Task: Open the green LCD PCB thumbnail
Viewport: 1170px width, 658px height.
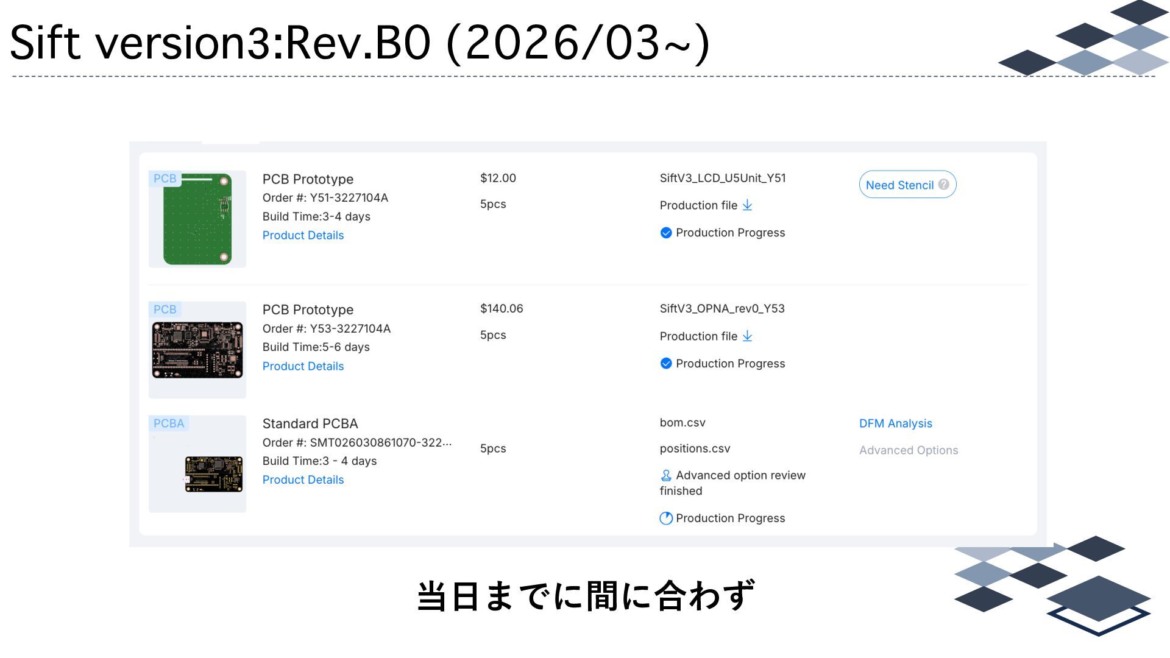Action: [197, 219]
